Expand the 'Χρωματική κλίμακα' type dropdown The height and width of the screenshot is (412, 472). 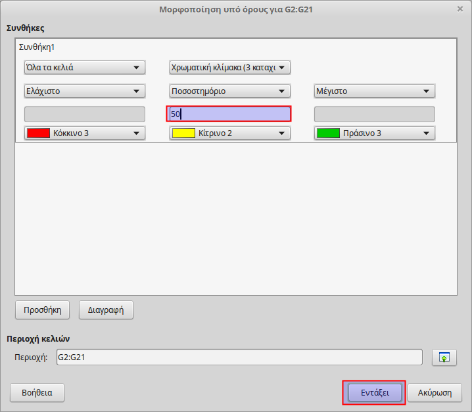[229, 67]
